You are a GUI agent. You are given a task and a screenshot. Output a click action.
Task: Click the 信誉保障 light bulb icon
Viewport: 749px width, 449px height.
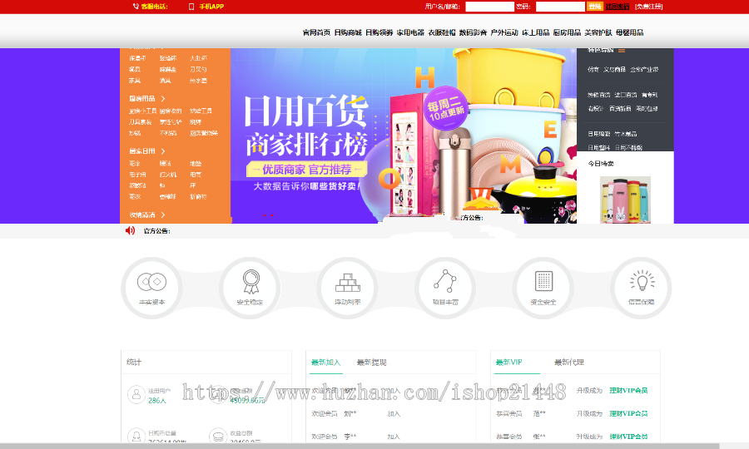[642, 280]
